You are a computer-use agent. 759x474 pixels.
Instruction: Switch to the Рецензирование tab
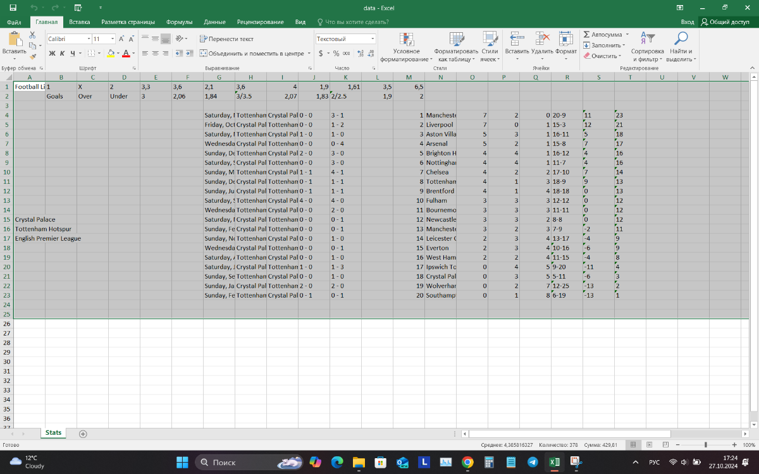261,22
